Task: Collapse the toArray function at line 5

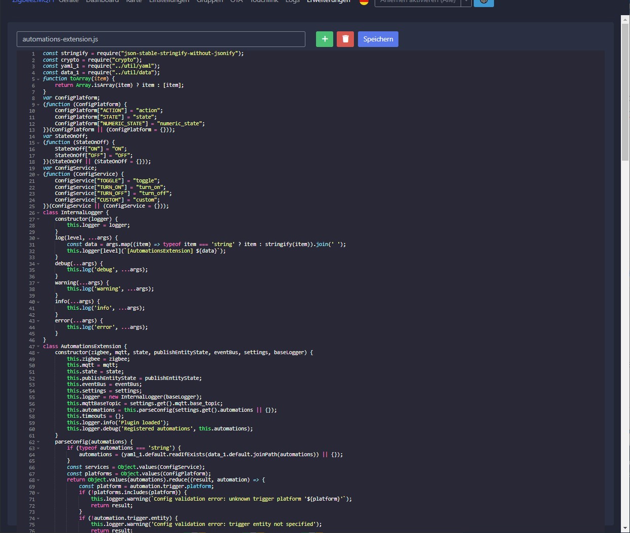Action: click(38, 79)
